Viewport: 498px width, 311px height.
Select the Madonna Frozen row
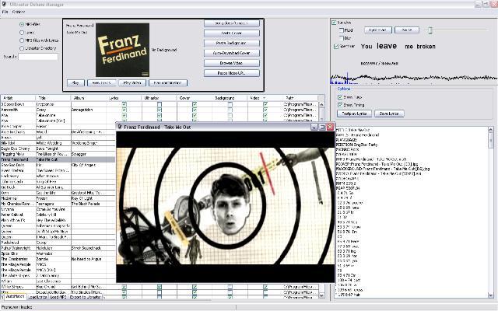pos(58,198)
